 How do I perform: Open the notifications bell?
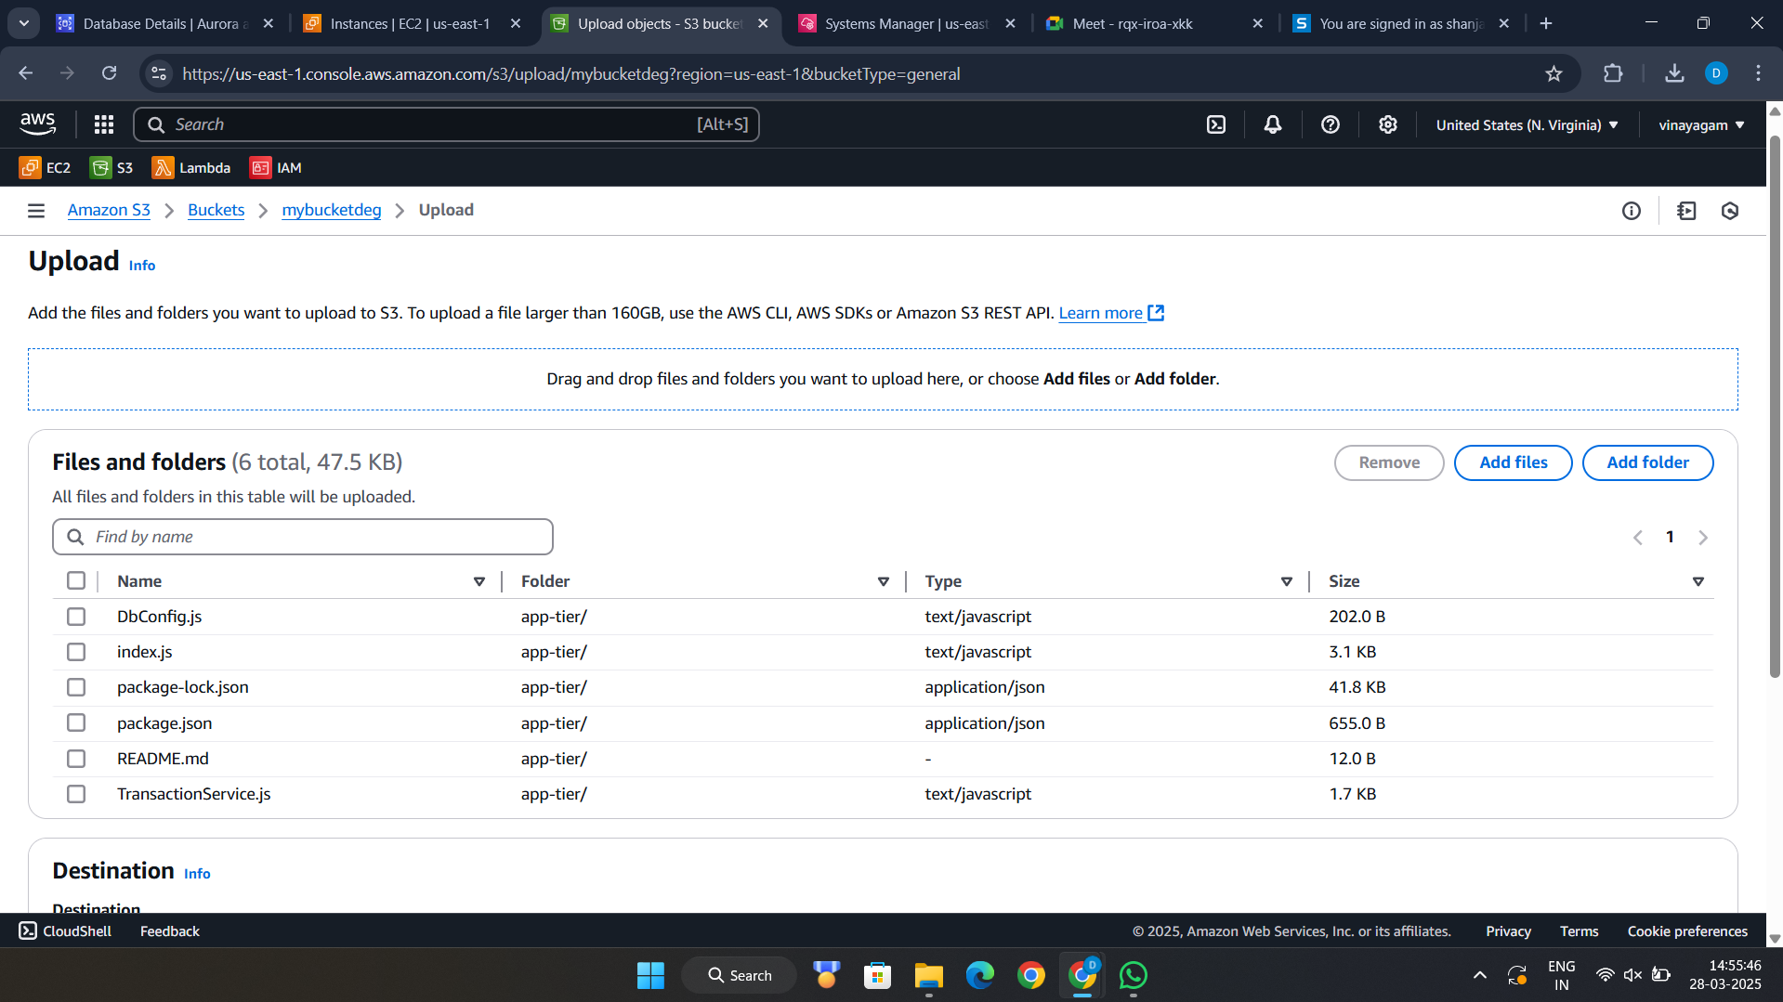pyautogui.click(x=1273, y=124)
